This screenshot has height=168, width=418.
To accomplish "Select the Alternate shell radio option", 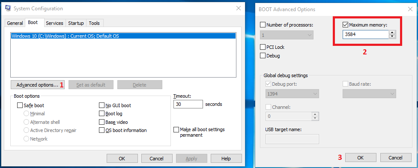I will click(26, 122).
